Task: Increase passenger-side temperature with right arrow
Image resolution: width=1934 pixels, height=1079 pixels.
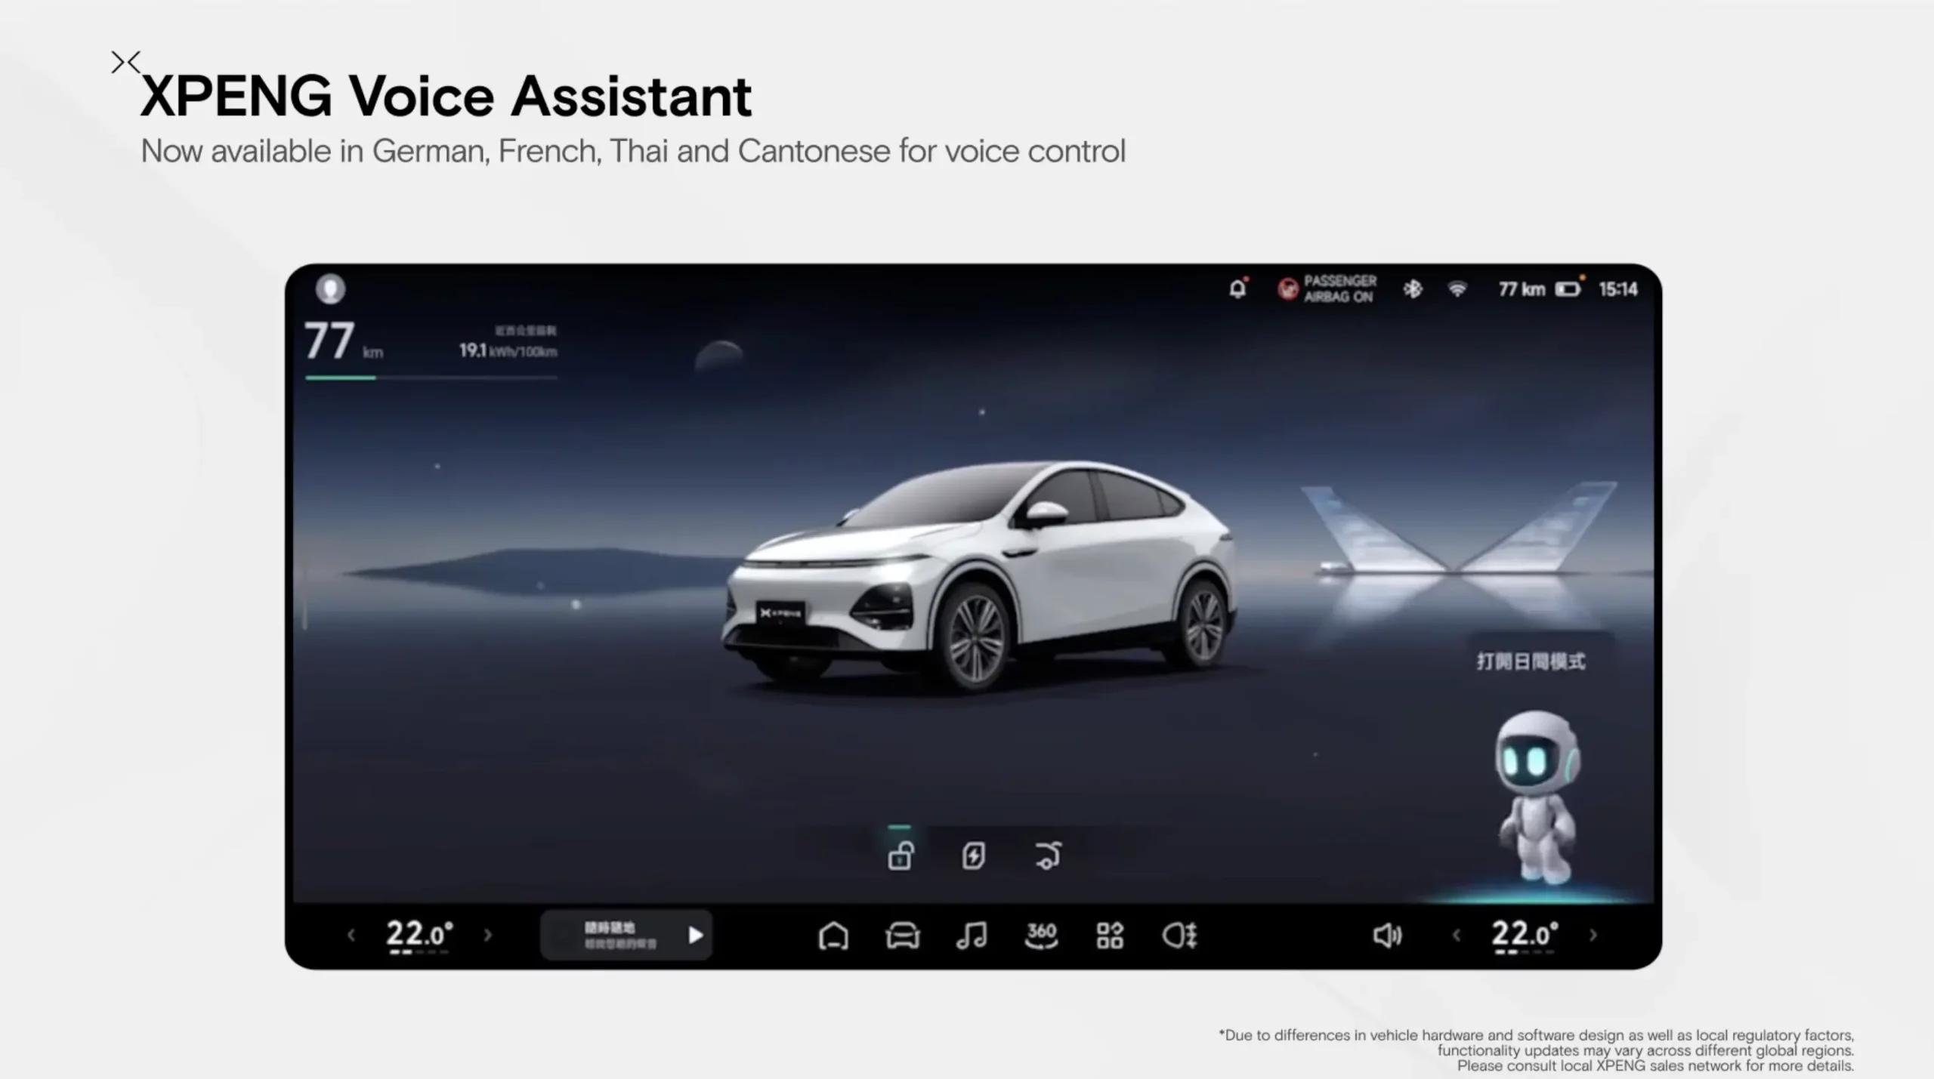Action: point(1593,936)
